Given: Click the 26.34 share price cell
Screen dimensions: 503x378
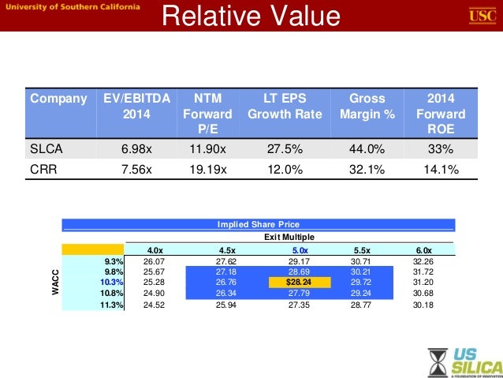Looking at the screenshot, I should [x=225, y=293].
